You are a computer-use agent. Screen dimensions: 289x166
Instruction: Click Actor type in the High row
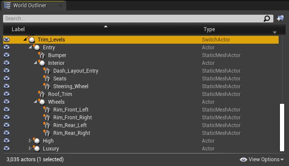click(x=208, y=141)
